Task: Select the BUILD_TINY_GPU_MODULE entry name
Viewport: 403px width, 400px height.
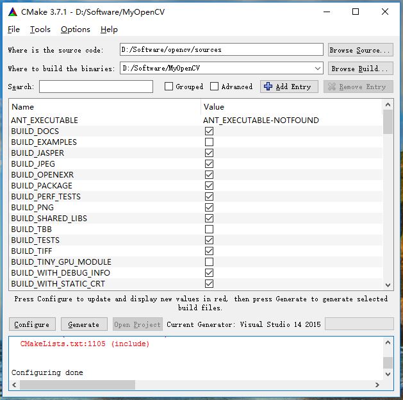Action: tap(61, 262)
